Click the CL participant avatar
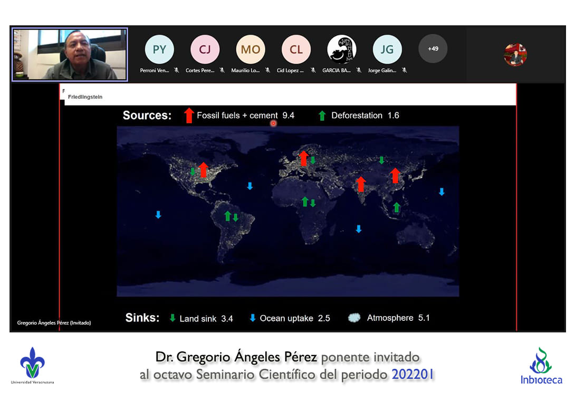The width and height of the screenshot is (575, 401). tap(296, 50)
